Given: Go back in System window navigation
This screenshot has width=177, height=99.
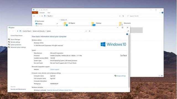Looking at the screenshot, I should pyautogui.click(x=10, y=31).
